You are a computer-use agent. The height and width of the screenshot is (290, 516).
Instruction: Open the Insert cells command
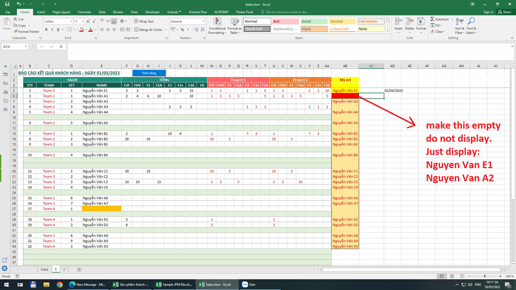398,26
